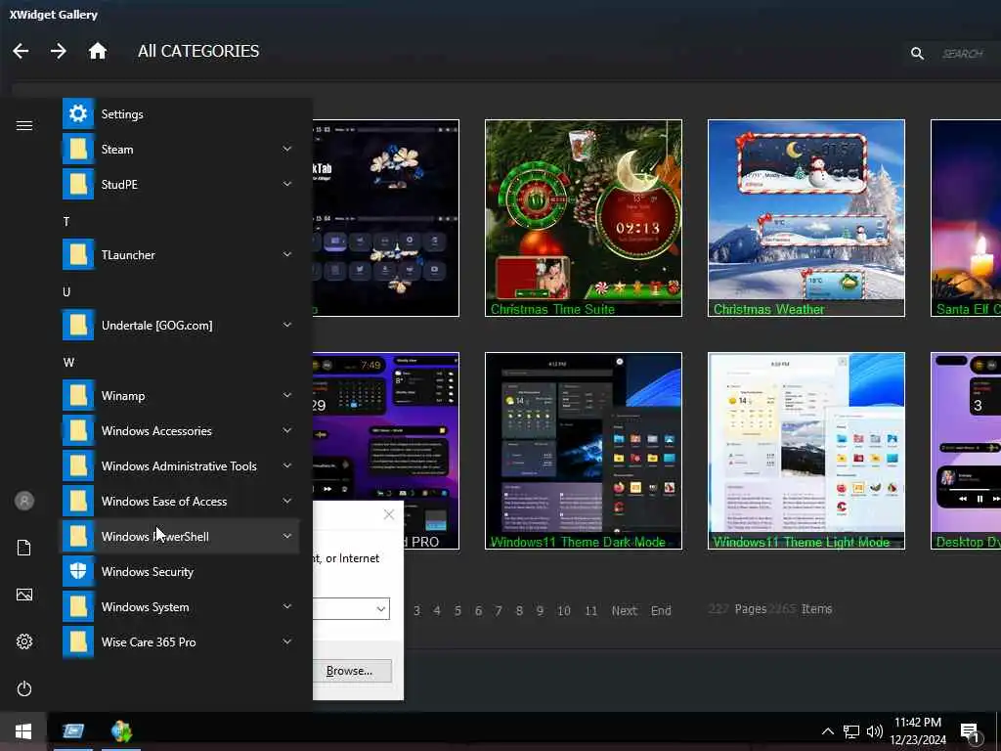Screen dimensions: 1001x751
Task: Open the Start menu hamburger expand button
Action: click(x=24, y=125)
